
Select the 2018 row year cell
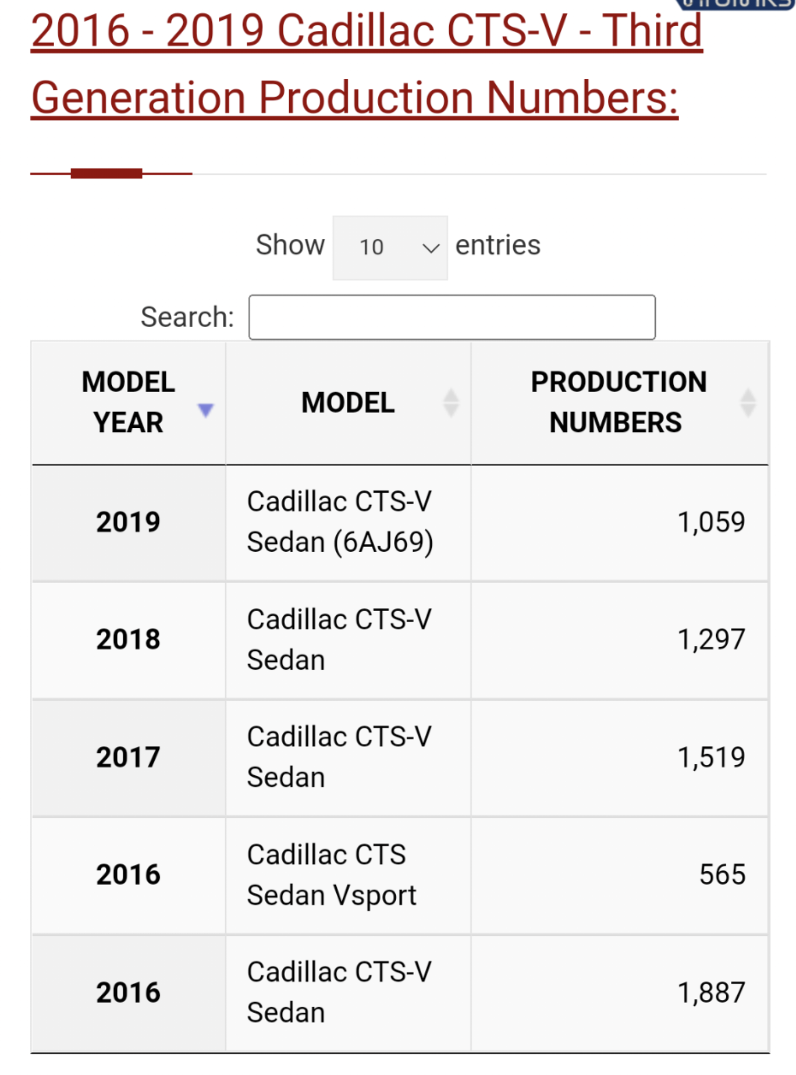pos(129,640)
